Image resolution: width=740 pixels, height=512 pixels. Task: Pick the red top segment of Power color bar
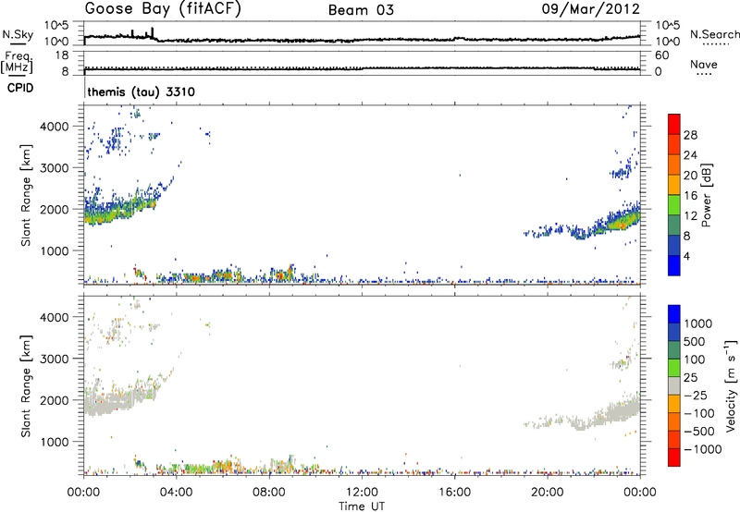[x=674, y=124]
